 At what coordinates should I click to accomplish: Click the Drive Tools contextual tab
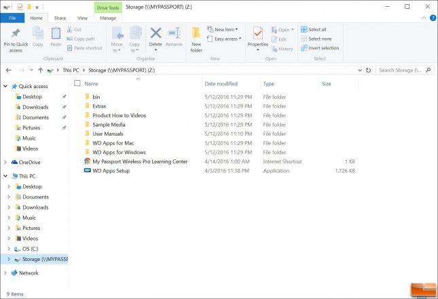click(108, 8)
